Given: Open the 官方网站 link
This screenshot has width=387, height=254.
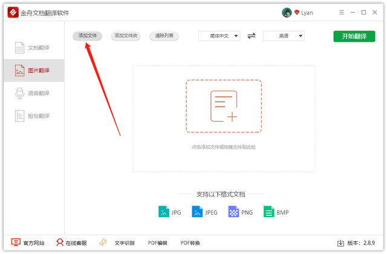Looking at the screenshot, I should coord(34,243).
